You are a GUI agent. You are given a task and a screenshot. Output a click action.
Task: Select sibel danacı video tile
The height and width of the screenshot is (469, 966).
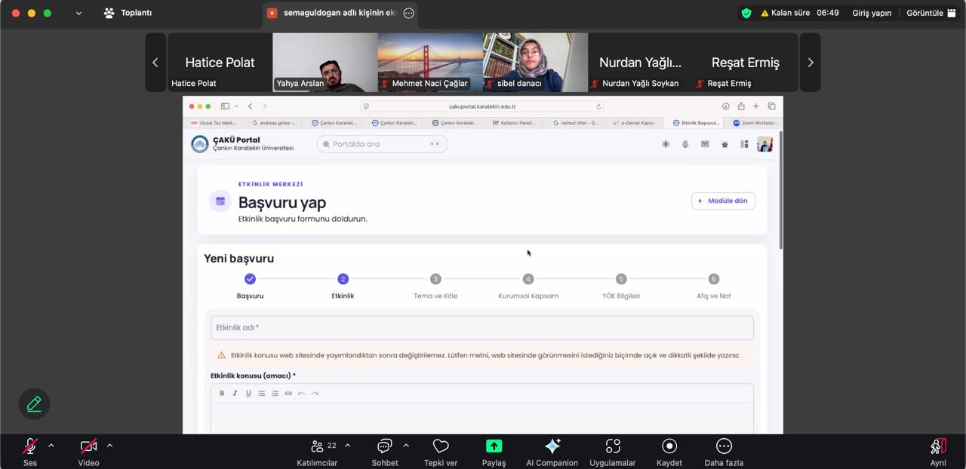[x=535, y=63]
